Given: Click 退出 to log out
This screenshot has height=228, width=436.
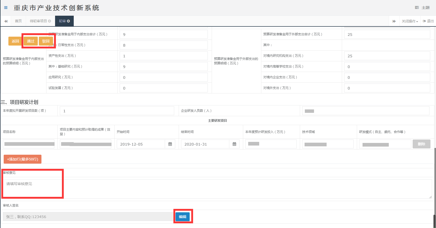Looking at the screenshot, I should coord(428,21).
